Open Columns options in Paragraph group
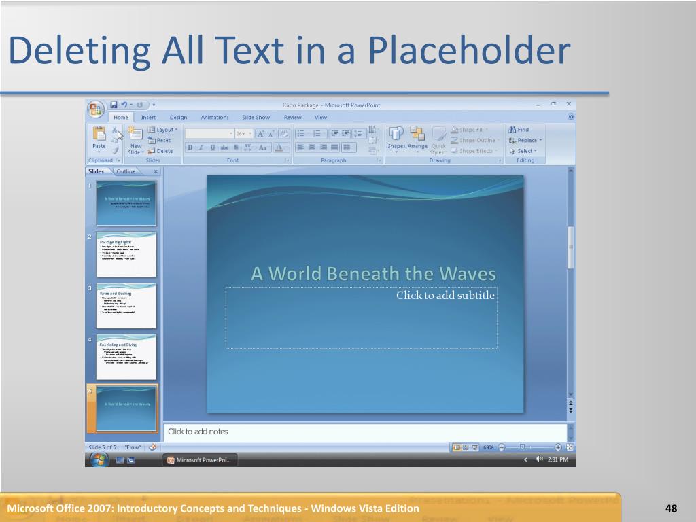The width and height of the screenshot is (696, 522). click(347, 147)
